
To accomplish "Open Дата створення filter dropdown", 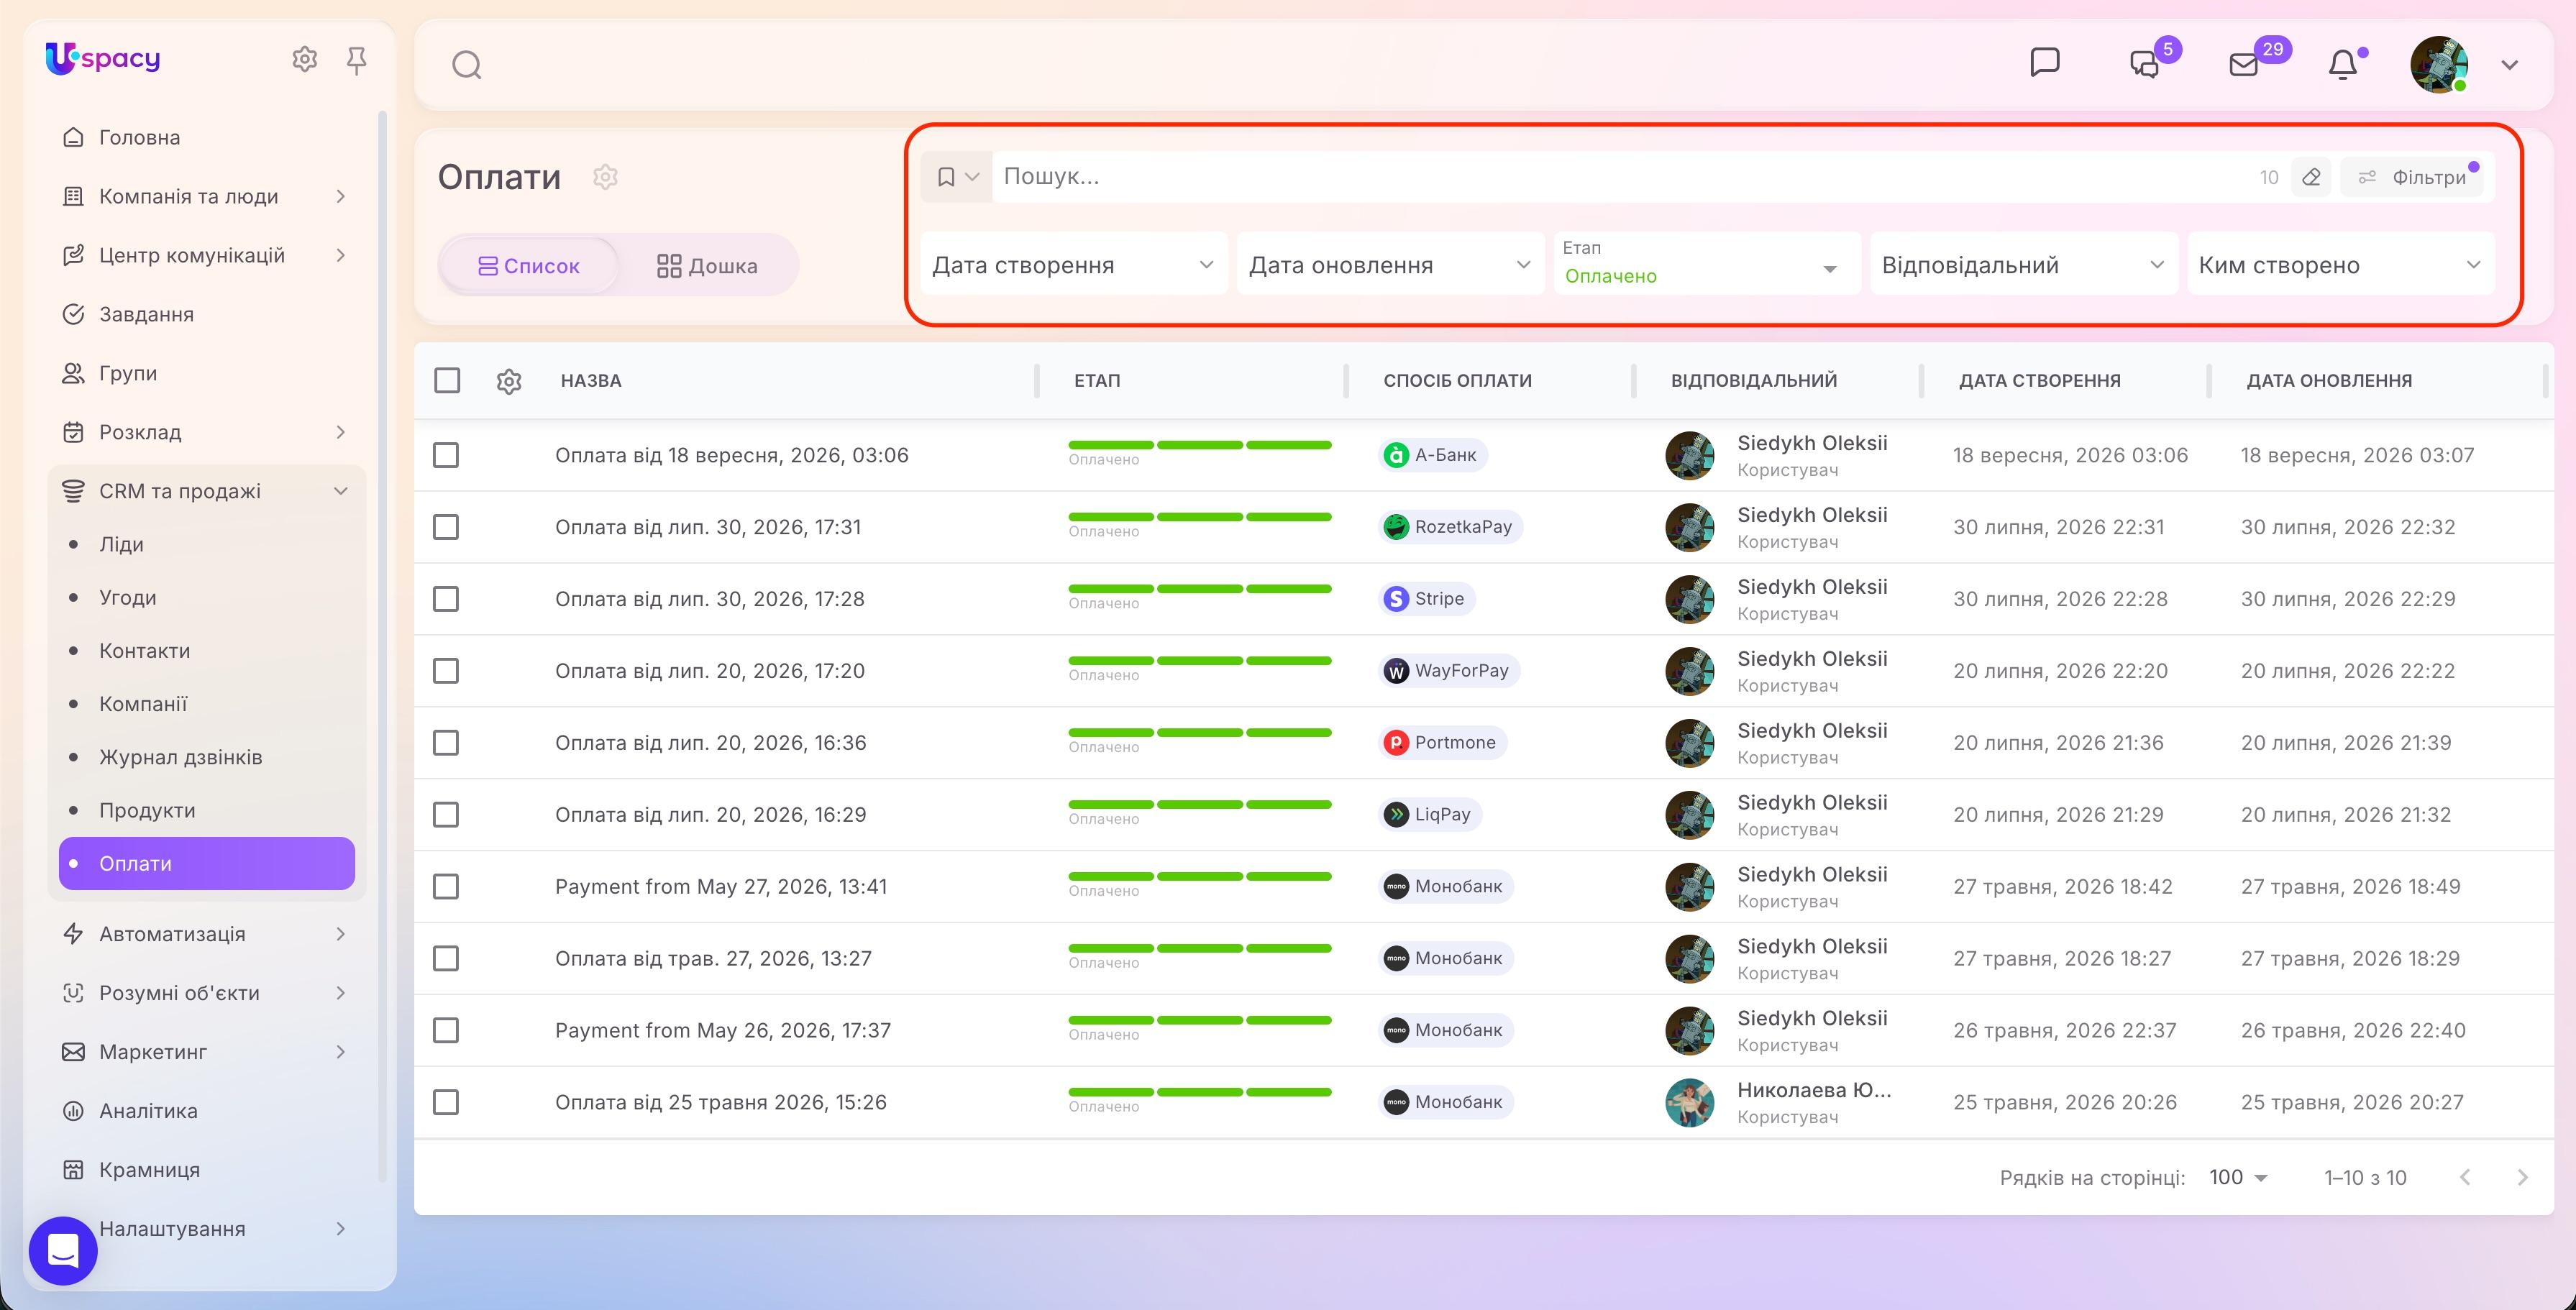I will tap(1073, 264).
